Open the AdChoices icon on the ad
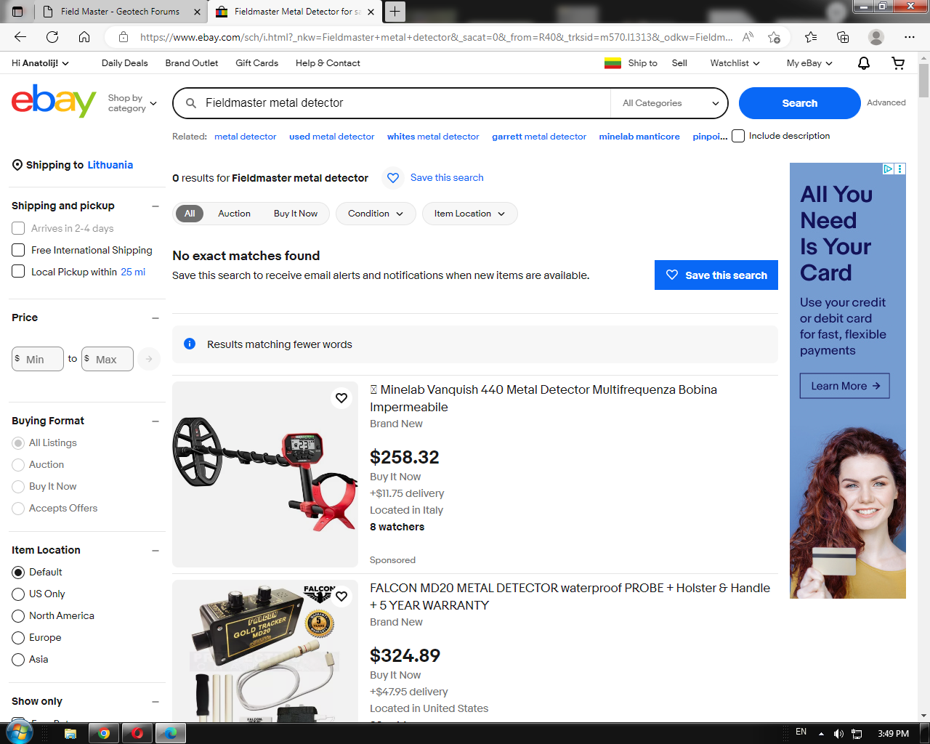 [x=888, y=169]
